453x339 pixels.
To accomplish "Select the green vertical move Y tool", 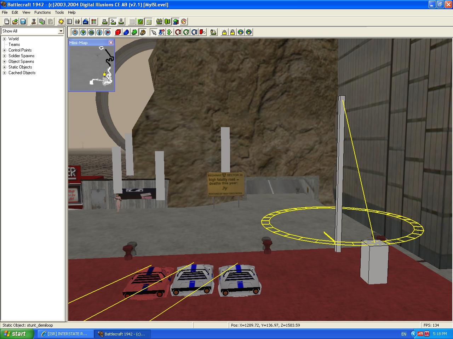I will (x=170, y=32).
